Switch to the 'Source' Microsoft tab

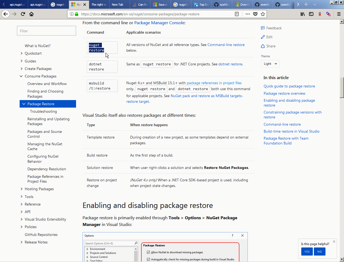click(161, 5)
